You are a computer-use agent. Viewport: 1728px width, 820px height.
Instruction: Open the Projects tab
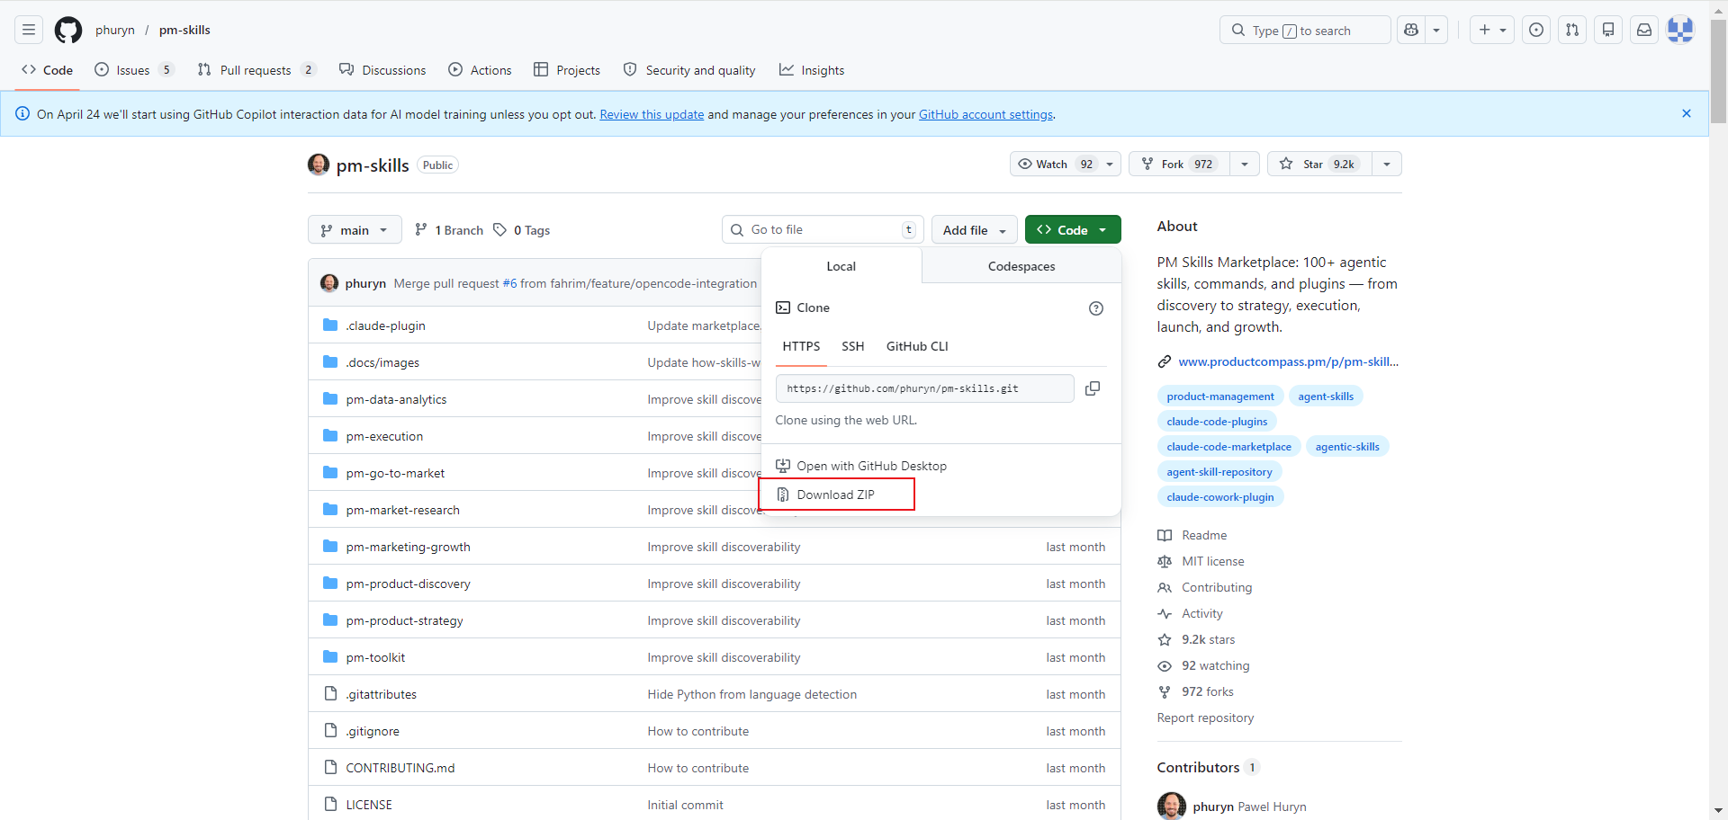coord(567,70)
